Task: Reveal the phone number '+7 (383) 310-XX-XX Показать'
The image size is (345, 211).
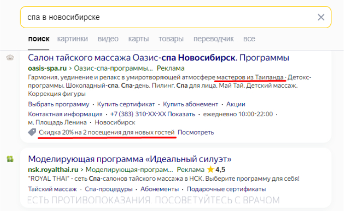Action: (153, 114)
